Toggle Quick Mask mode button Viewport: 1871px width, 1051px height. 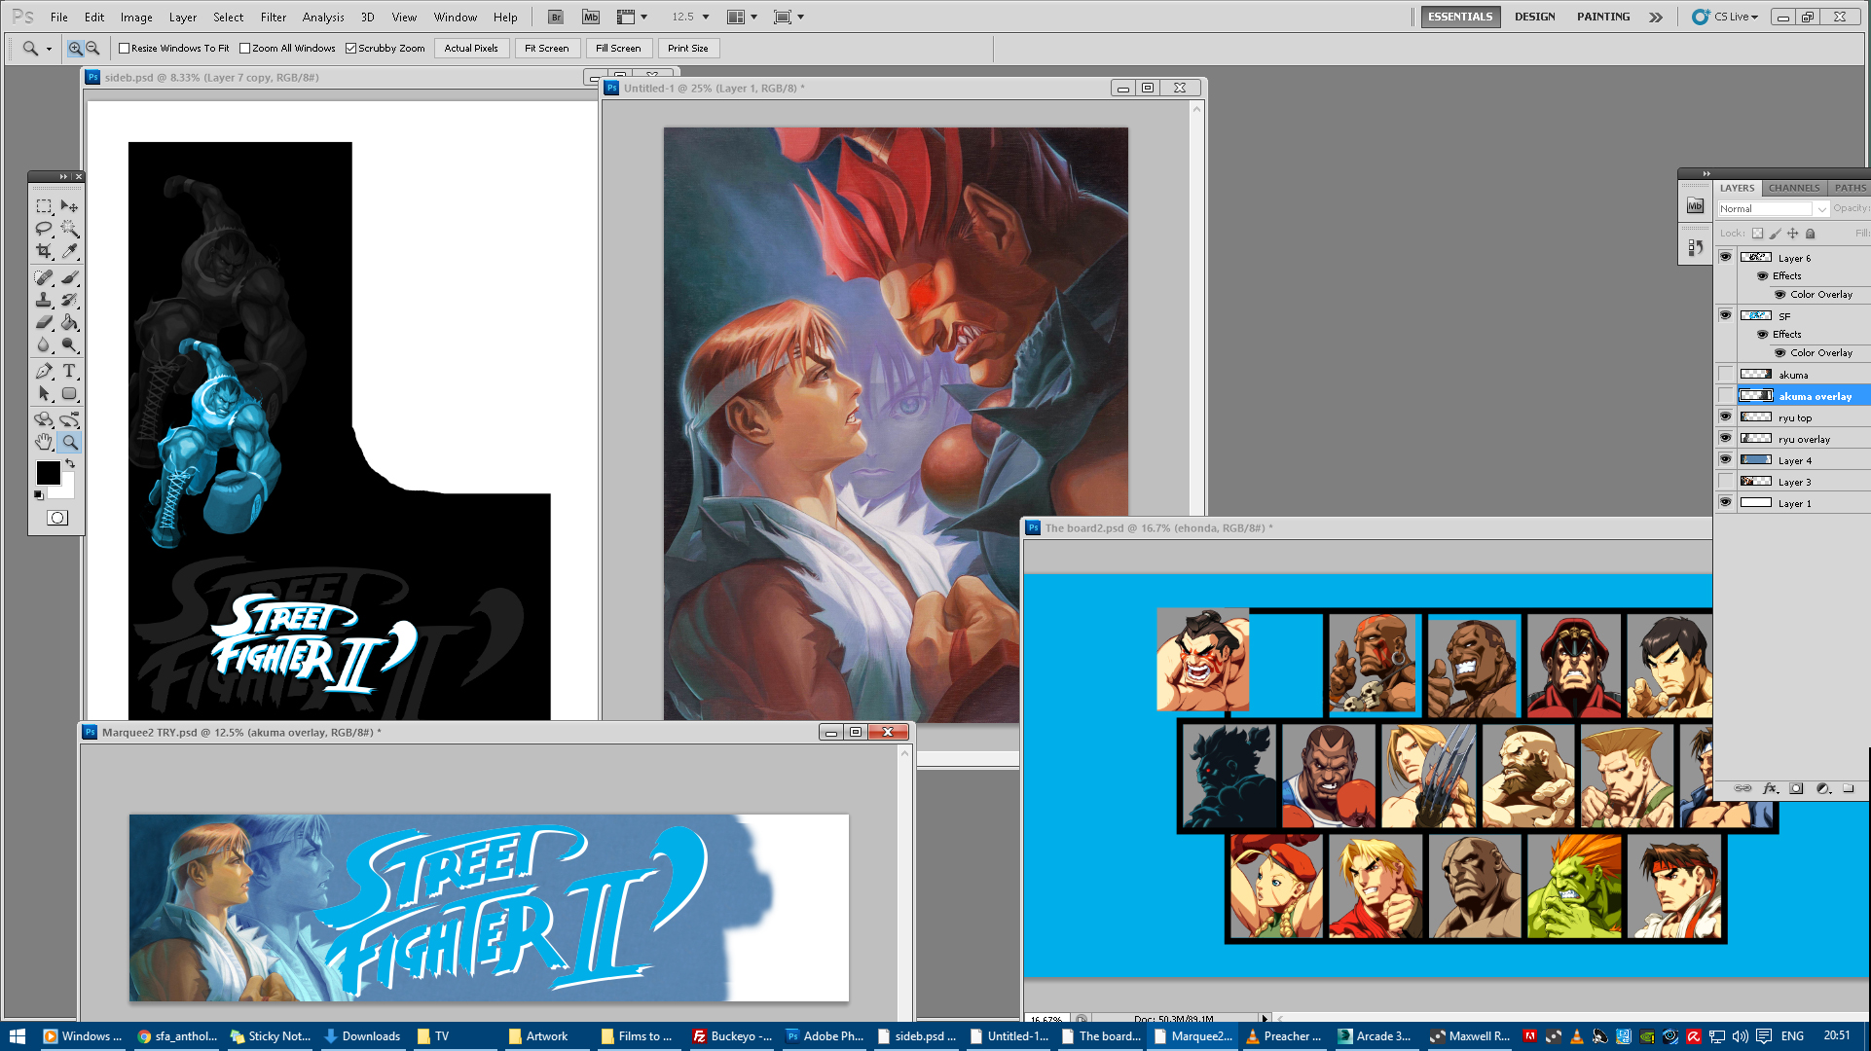coord(57,518)
